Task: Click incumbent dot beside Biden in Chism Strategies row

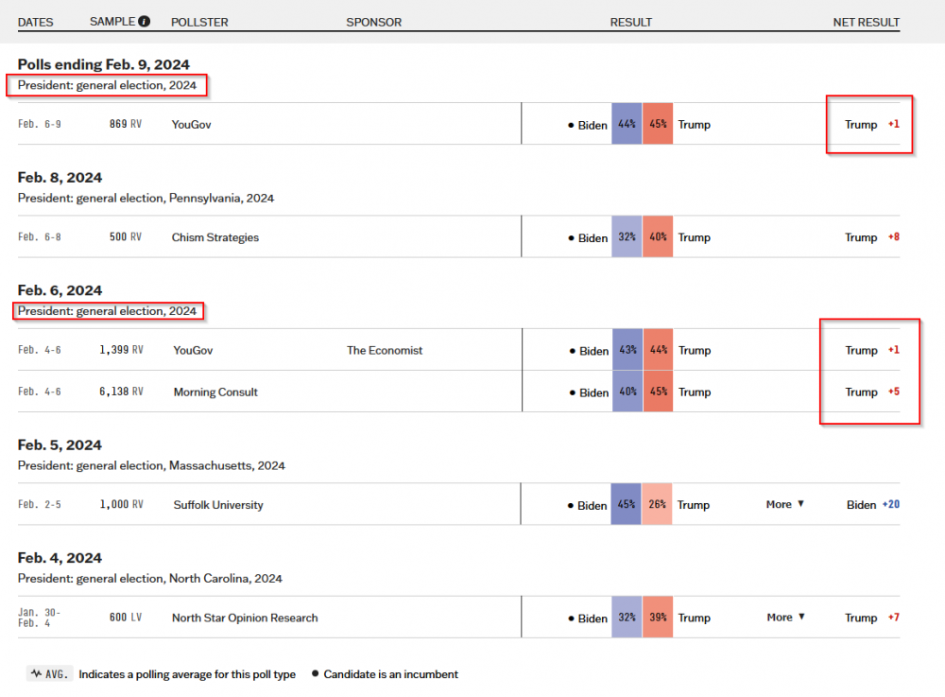Action: coord(571,238)
